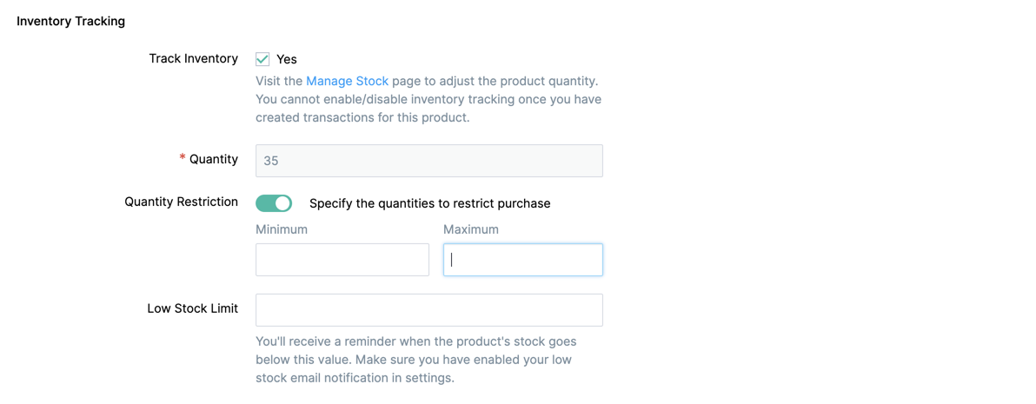Disable the Quantity Restriction toggle
Viewport: 1036px width, 404px height.
[274, 203]
